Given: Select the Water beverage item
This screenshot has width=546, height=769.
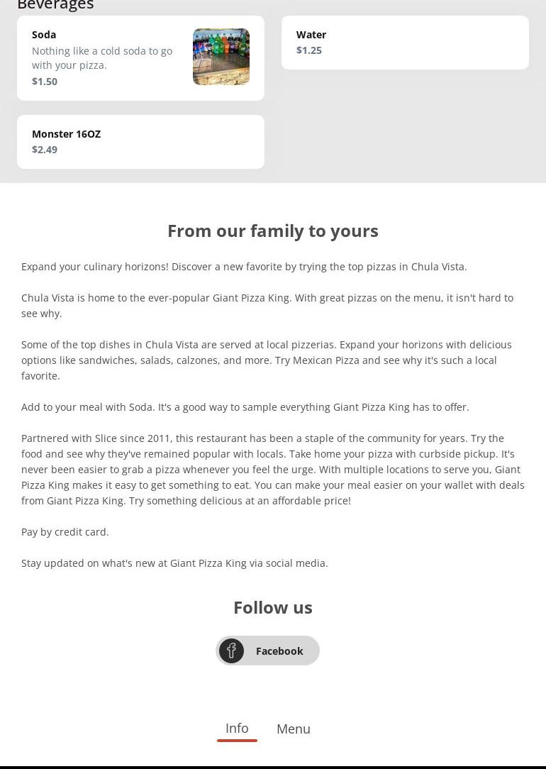Looking at the screenshot, I should coord(311,34).
